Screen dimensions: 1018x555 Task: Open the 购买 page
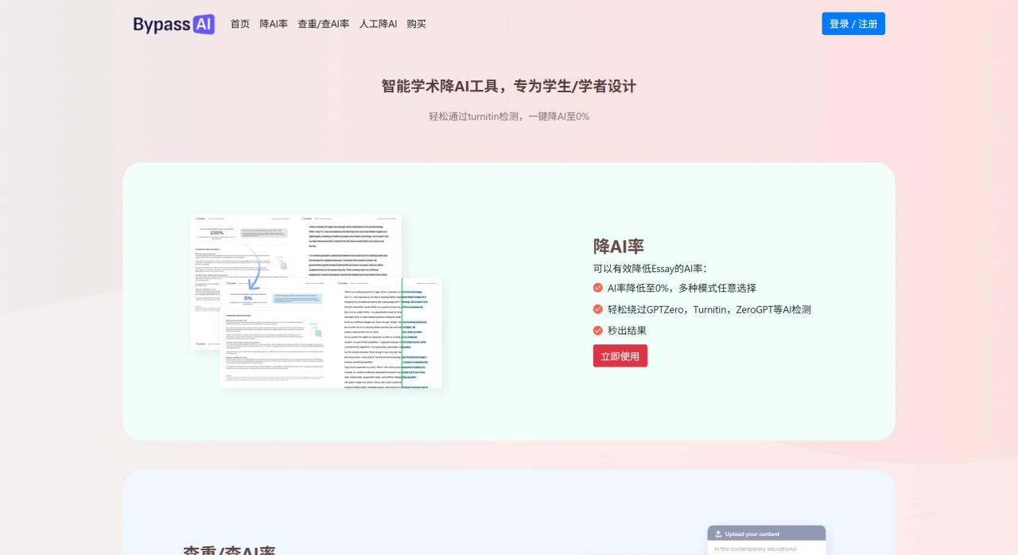click(417, 24)
